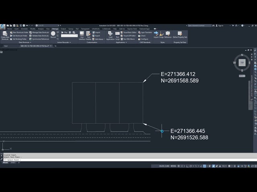The width and height of the screenshot is (257, 192).
Task: Open the User Interface customization tool
Action: point(82,35)
